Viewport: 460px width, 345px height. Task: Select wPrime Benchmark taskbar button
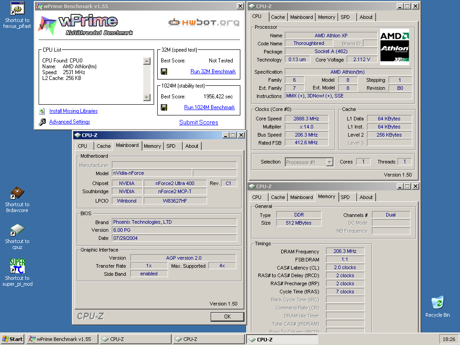pyautogui.click(x=62, y=339)
